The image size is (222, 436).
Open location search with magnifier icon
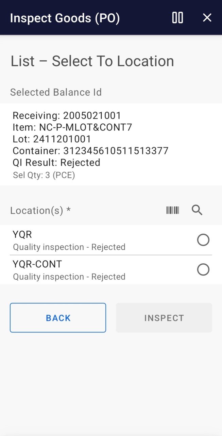tap(197, 210)
